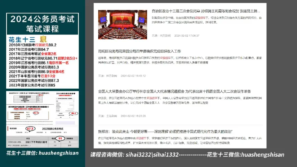
Task: Click the snippet under the 南明区税务局 headline
Action: click(180, 60)
